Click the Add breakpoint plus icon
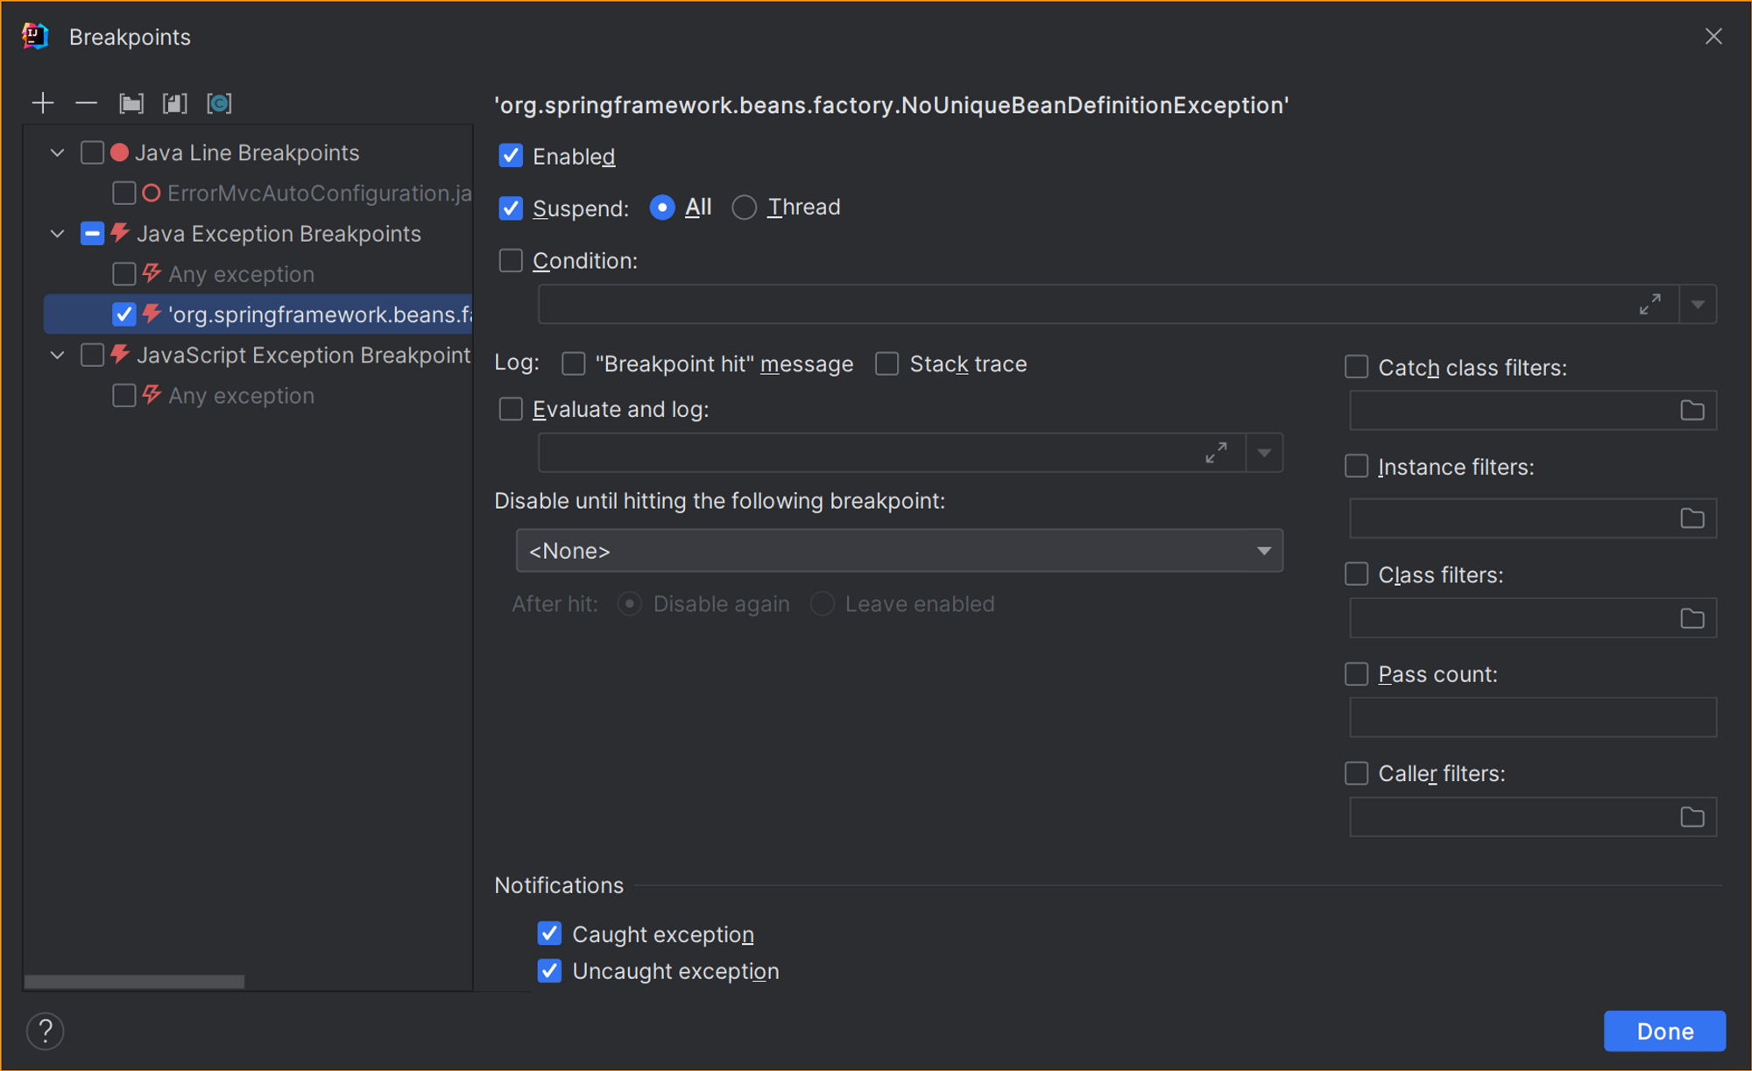 pyautogui.click(x=42, y=103)
